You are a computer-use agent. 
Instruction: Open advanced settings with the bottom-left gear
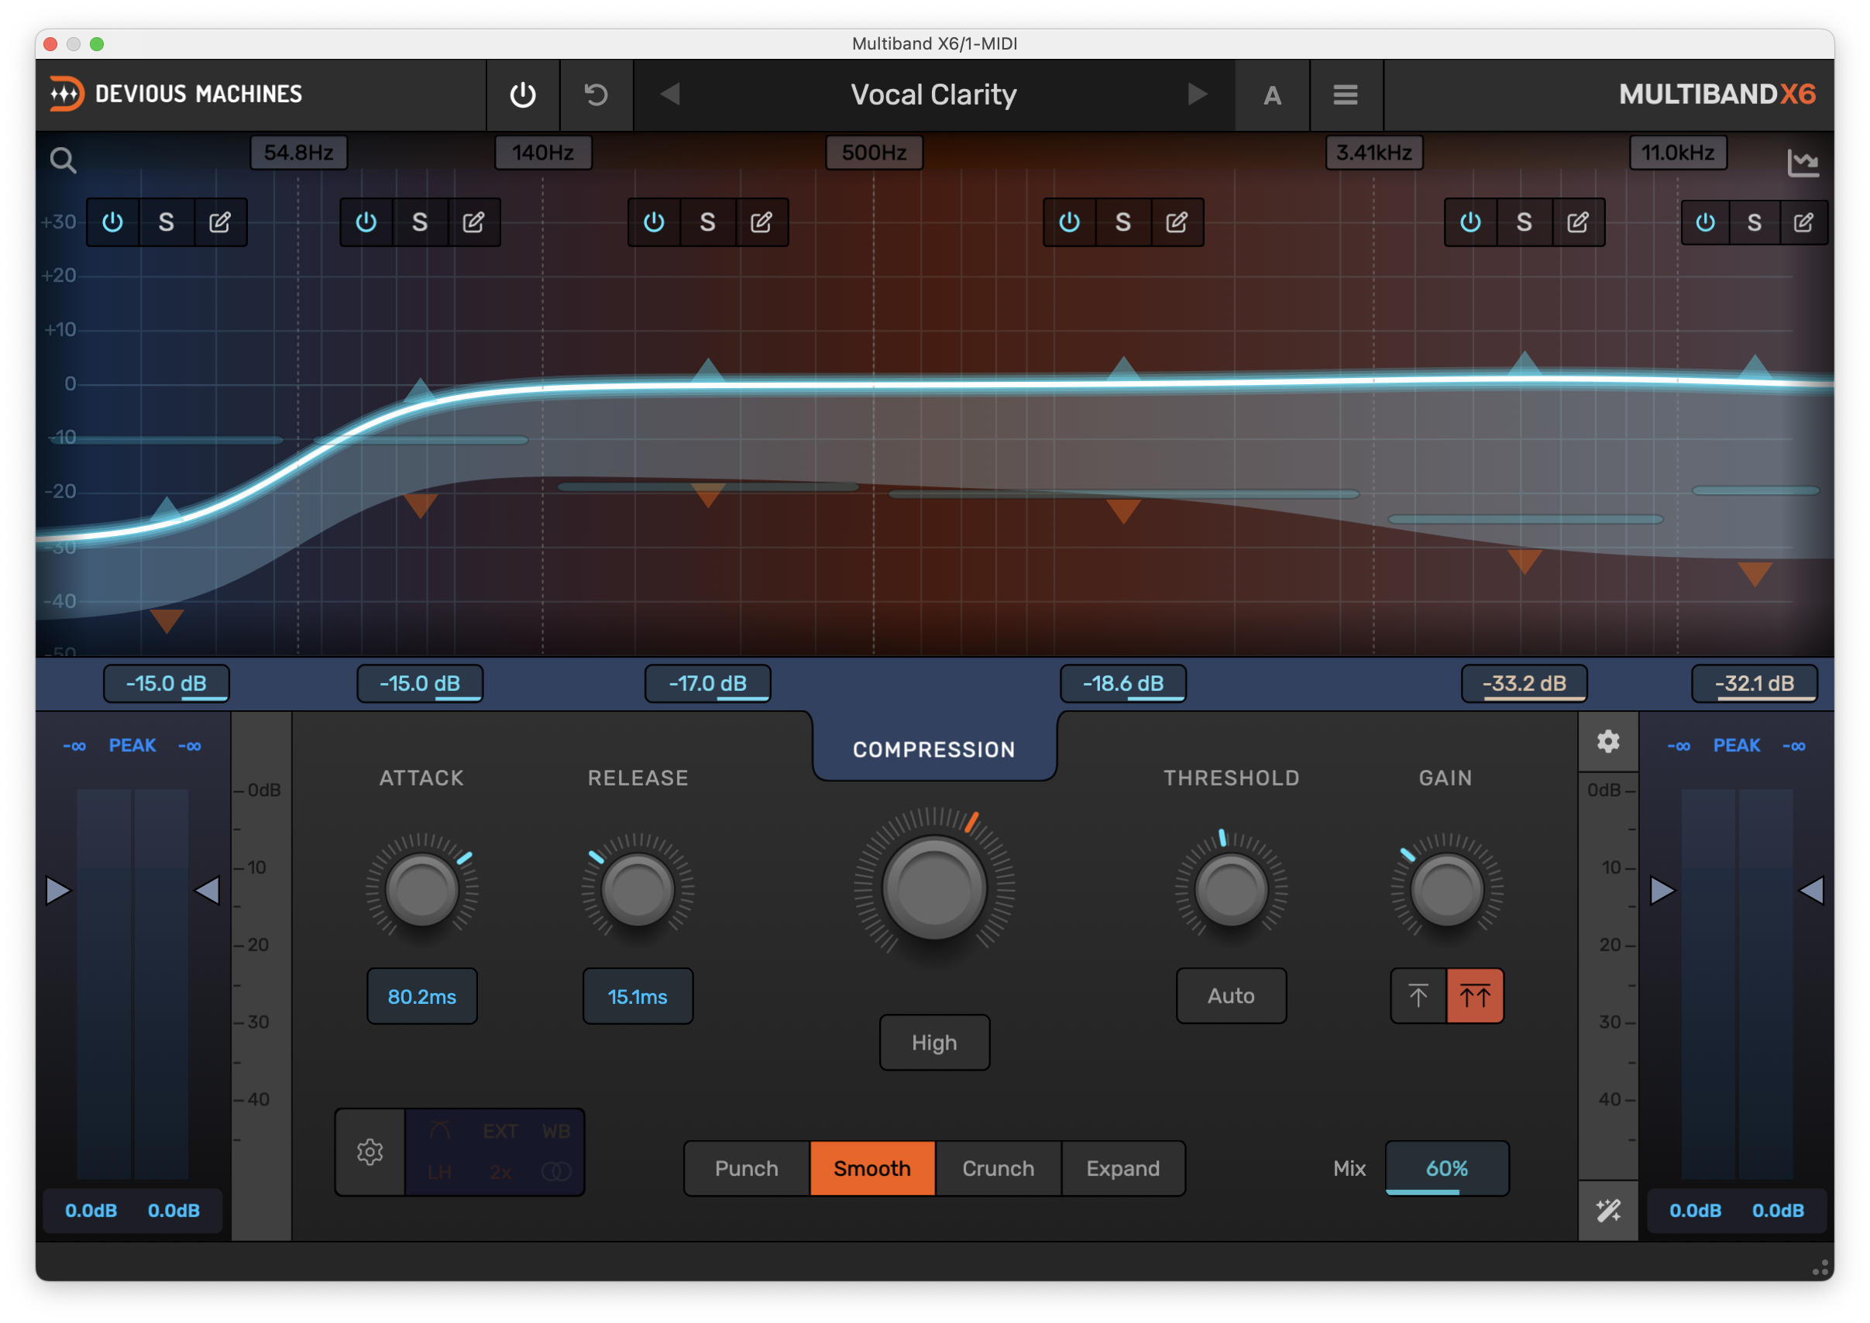click(370, 1152)
